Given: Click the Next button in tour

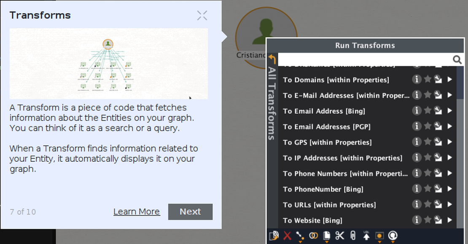Looking at the screenshot, I should pyautogui.click(x=190, y=212).
